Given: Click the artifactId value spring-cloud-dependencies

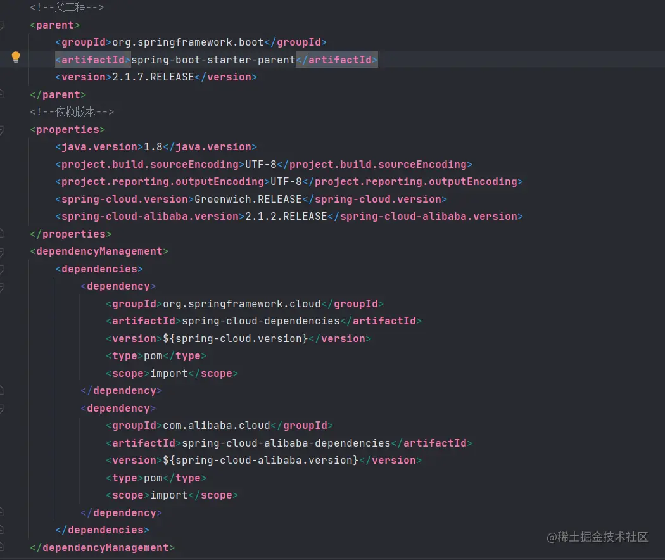Looking at the screenshot, I should point(261,321).
